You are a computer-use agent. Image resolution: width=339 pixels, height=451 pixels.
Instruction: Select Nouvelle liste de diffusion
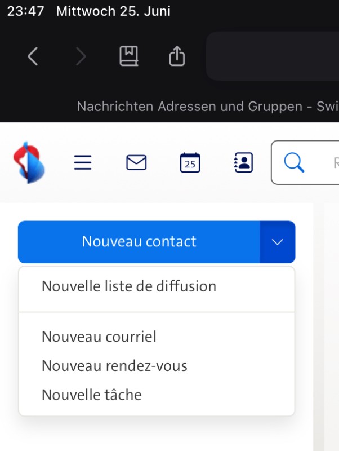click(x=129, y=286)
